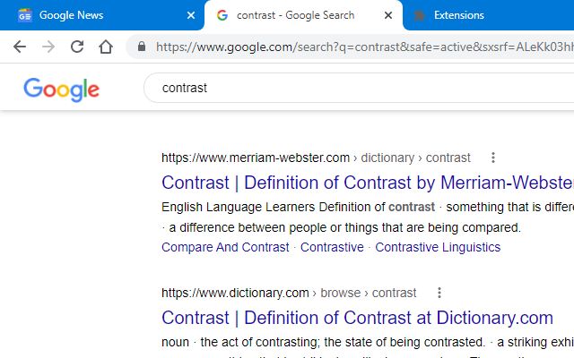Open Merriam-Webster result three-dot options
The height and width of the screenshot is (358, 574).
(493, 158)
